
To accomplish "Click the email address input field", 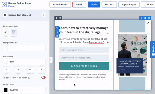I will tap(84, 58).
